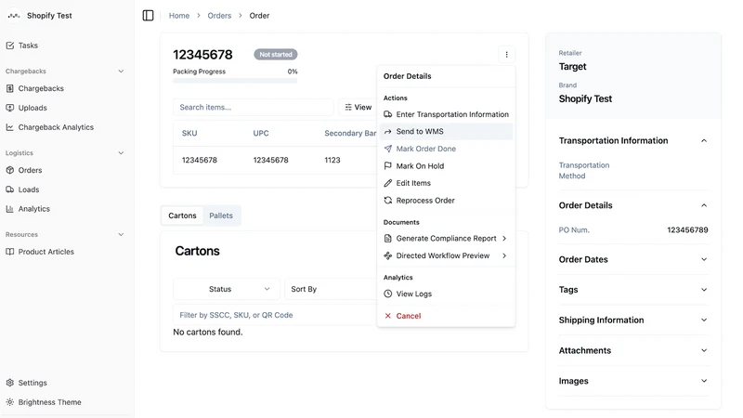The width and height of the screenshot is (743, 418).
Task: Expand the Shipping Information section
Action: click(x=704, y=320)
